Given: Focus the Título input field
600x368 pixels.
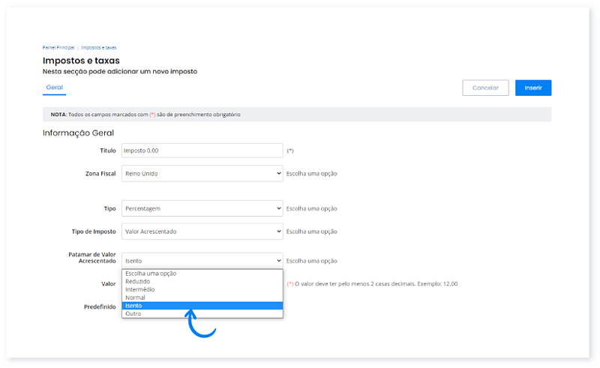Looking at the screenshot, I should click(x=202, y=151).
